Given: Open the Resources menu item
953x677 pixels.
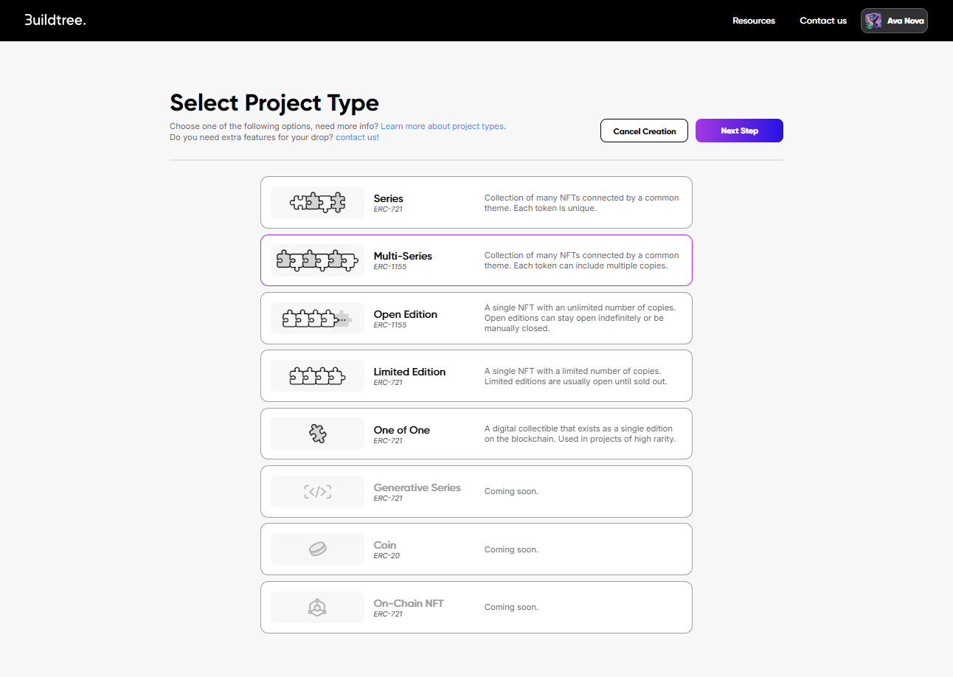Looking at the screenshot, I should (x=753, y=21).
